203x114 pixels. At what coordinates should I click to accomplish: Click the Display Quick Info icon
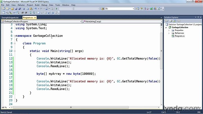coord(11,13)
